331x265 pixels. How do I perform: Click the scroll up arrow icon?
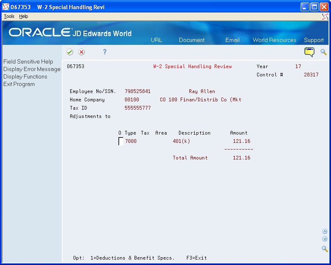click(325, 231)
